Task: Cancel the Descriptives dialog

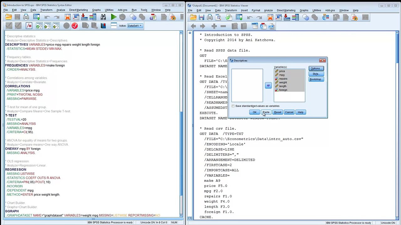Action: point(289,112)
